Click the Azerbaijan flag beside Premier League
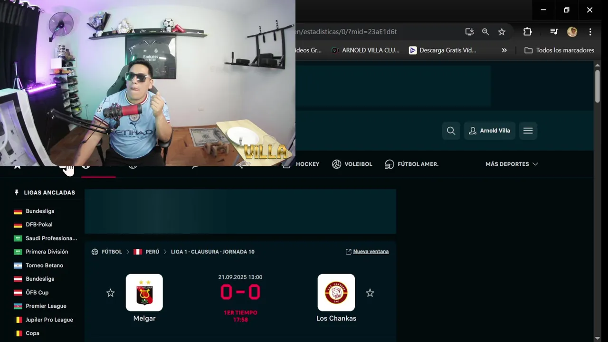This screenshot has height=342, width=608. [x=18, y=306]
